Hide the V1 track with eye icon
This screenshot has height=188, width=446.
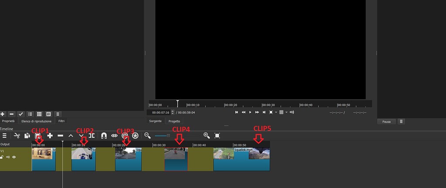pyautogui.click(x=14, y=157)
